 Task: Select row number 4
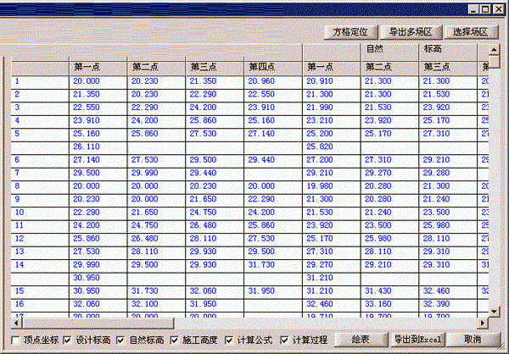click(x=40, y=120)
